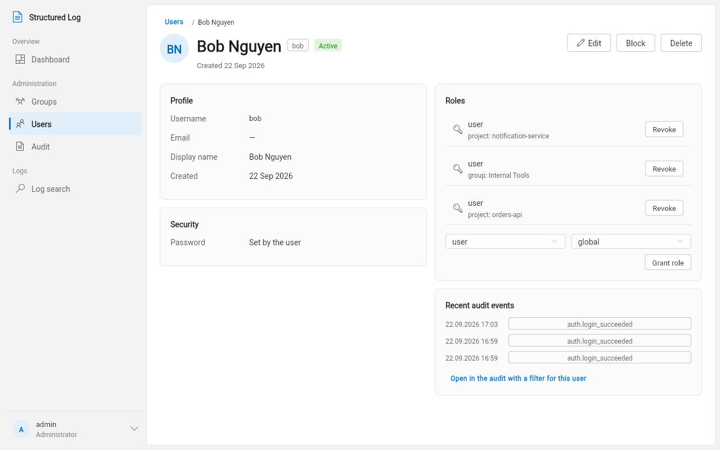Click the key icon beside the orders-api role
This screenshot has height=450, width=720.
(458, 208)
